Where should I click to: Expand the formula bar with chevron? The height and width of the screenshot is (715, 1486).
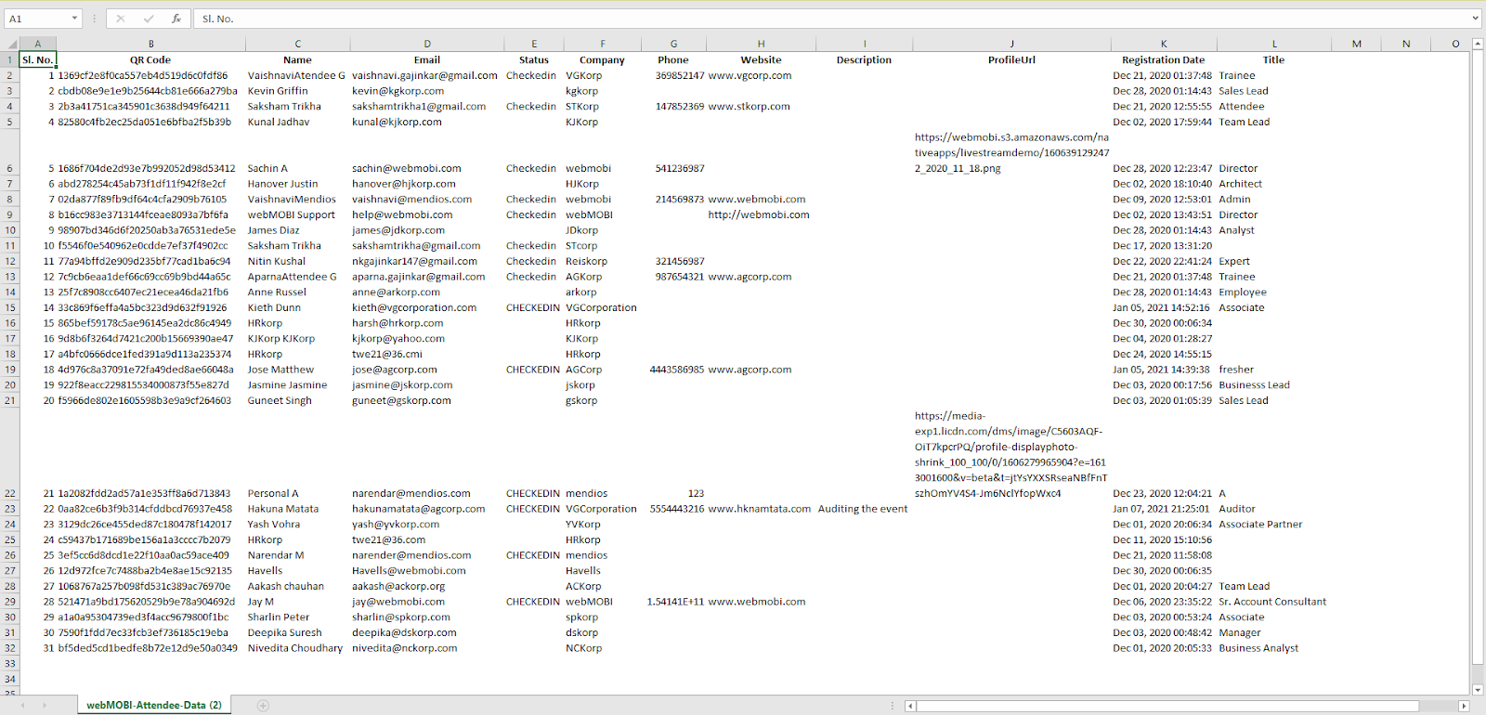click(1476, 19)
